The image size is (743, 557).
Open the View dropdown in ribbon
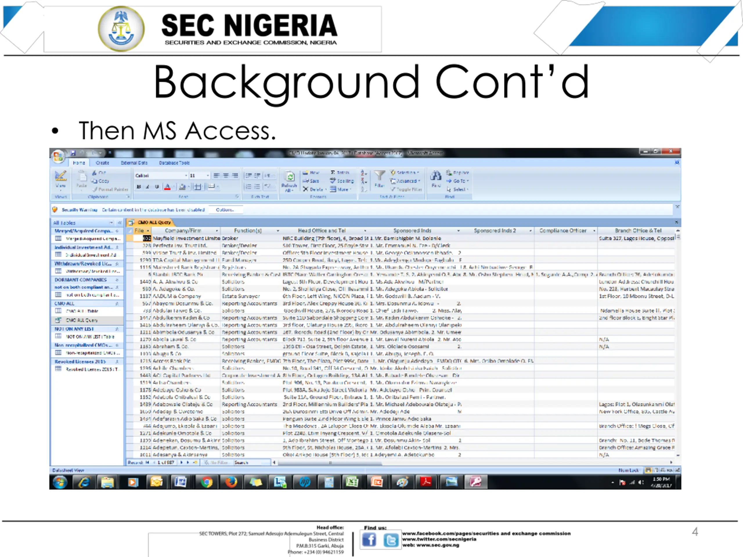[x=61, y=181]
